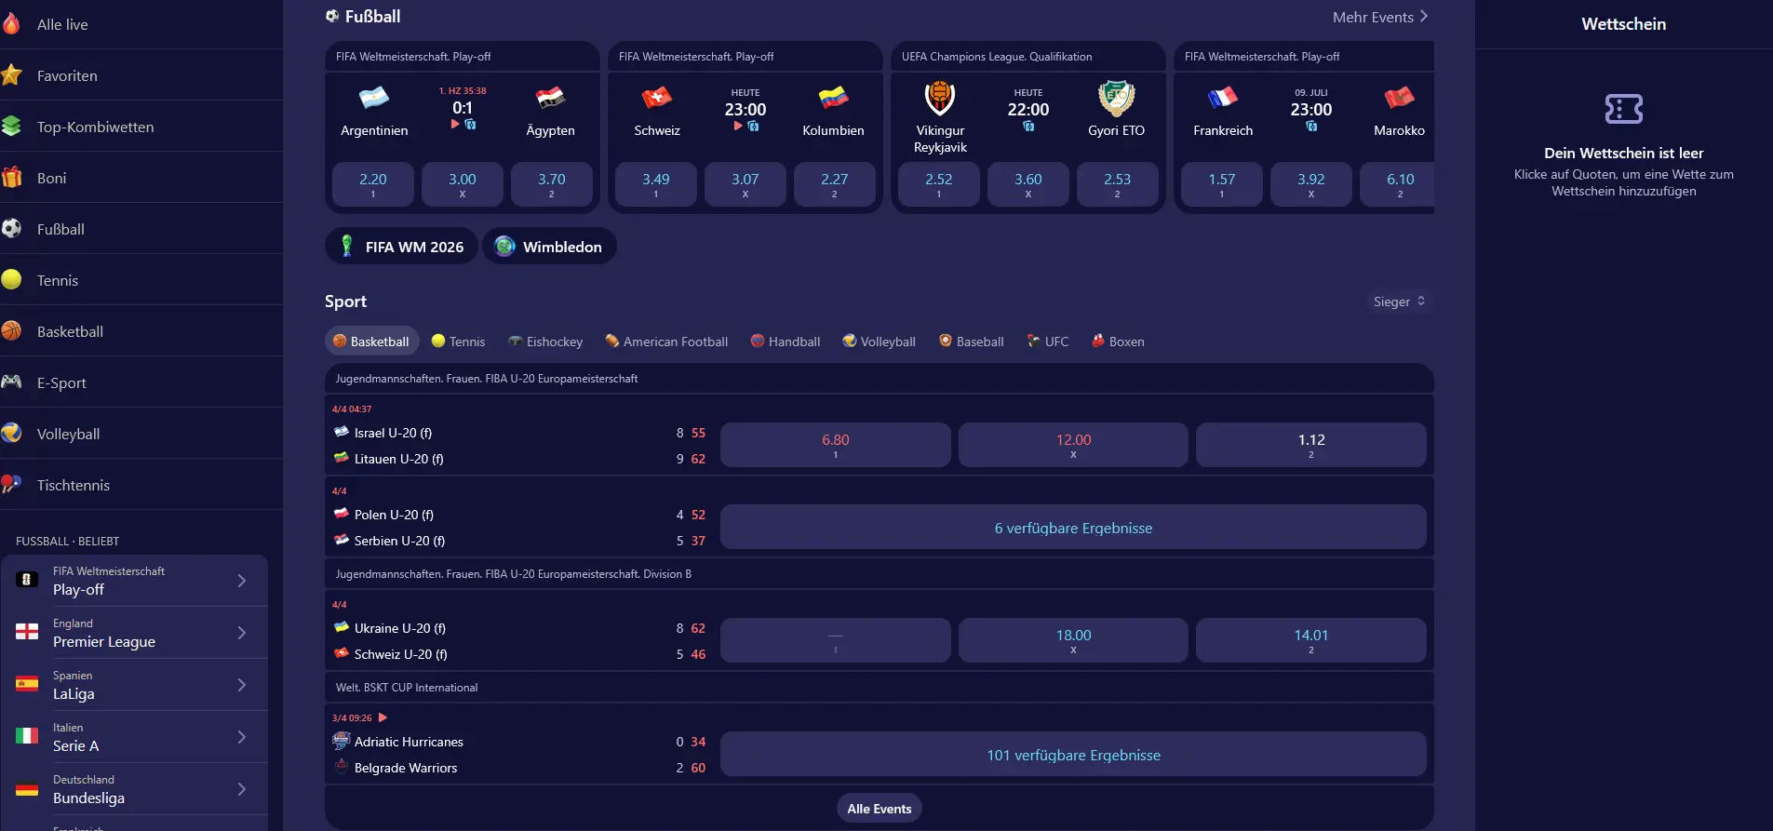Click the Schweiz flag icon

tap(657, 98)
